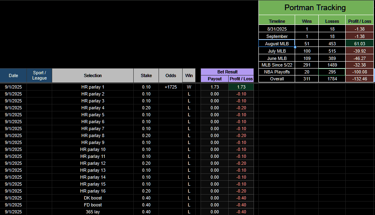The height and width of the screenshot is (215, 375).
Task: Click July MLB profit/loss value -39.92
Action: pyautogui.click(x=360, y=51)
